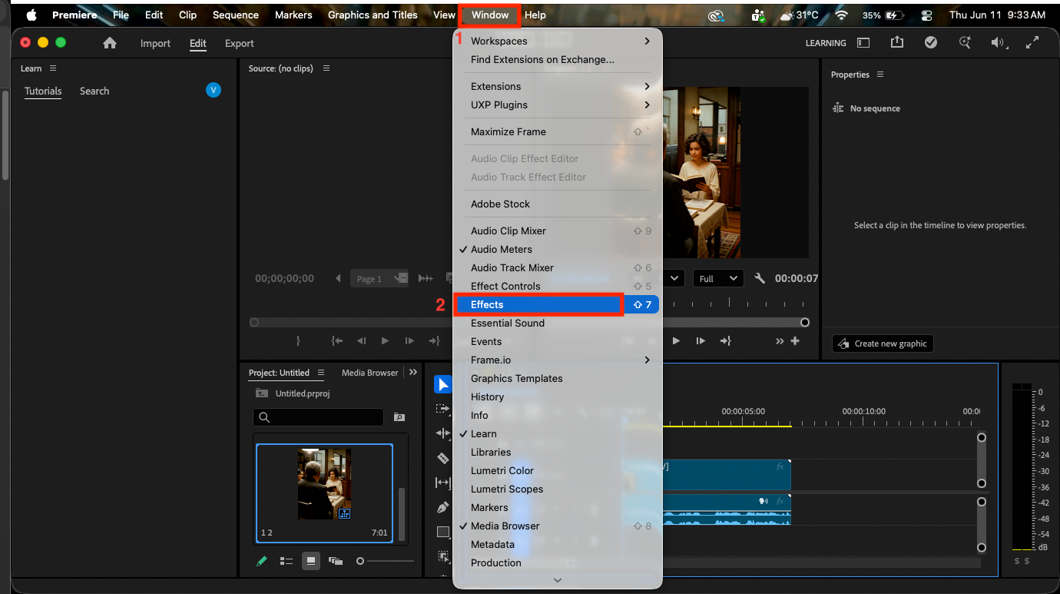Switch project panel to list view

coord(287,561)
